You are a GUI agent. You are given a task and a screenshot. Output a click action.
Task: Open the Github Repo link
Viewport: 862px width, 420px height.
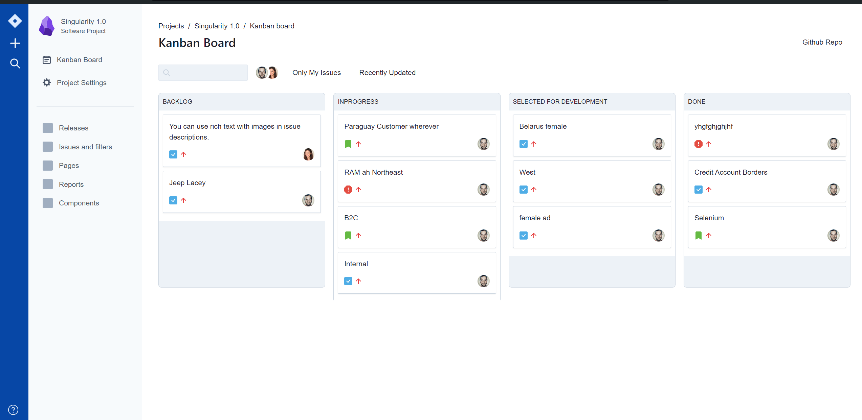point(822,42)
